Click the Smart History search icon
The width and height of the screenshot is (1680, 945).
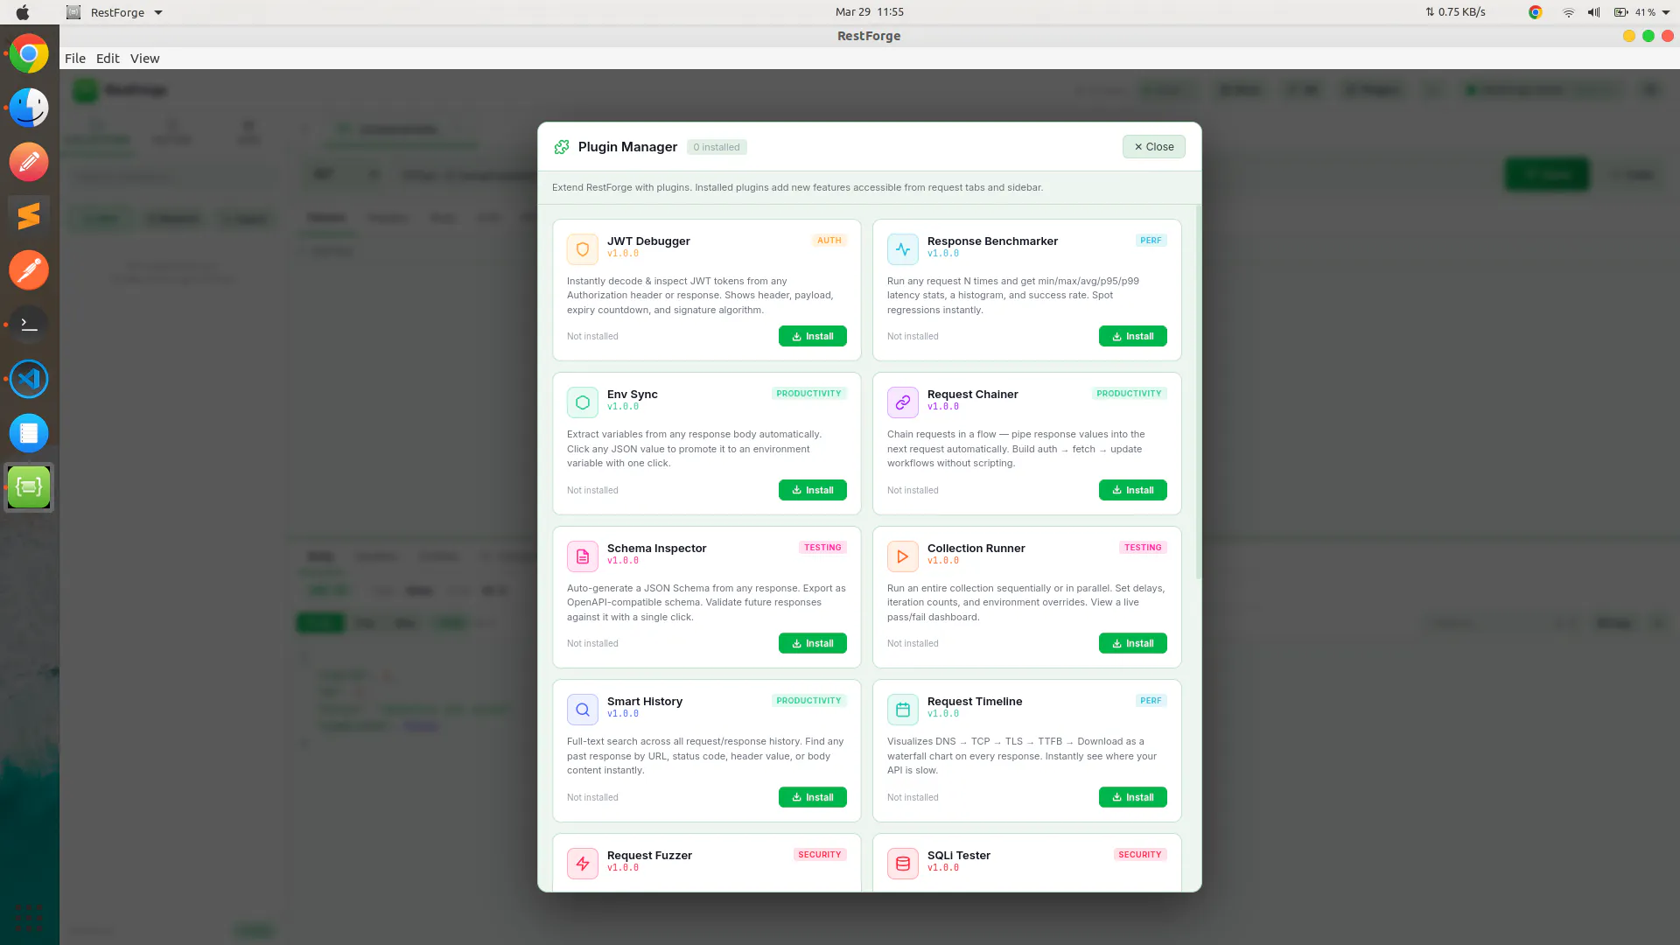coord(583,710)
